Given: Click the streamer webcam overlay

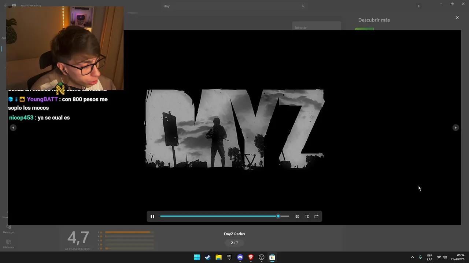Looking at the screenshot, I should click(65, 48).
